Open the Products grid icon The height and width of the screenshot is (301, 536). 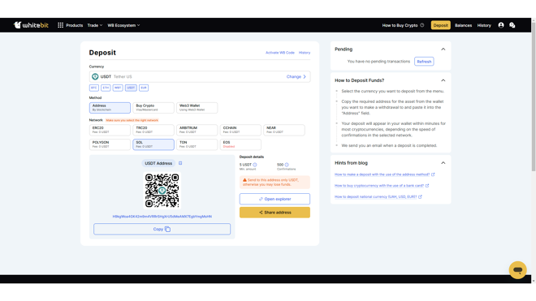61,25
